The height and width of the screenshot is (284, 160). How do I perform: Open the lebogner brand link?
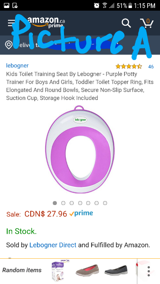(x=17, y=66)
